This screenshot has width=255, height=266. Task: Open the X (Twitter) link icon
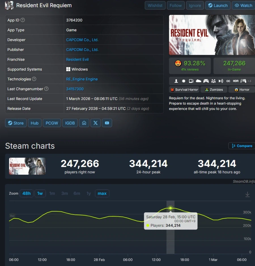coord(95,123)
